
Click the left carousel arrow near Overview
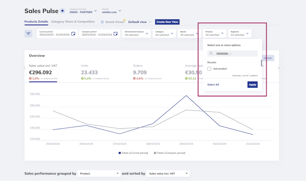(24, 68)
